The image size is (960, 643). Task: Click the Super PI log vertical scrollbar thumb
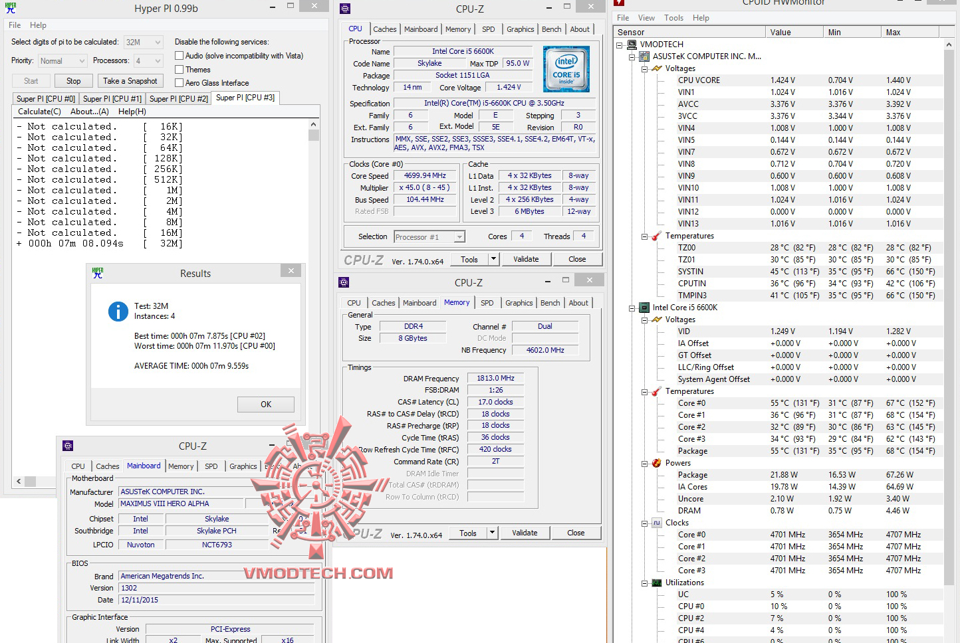[x=314, y=135]
